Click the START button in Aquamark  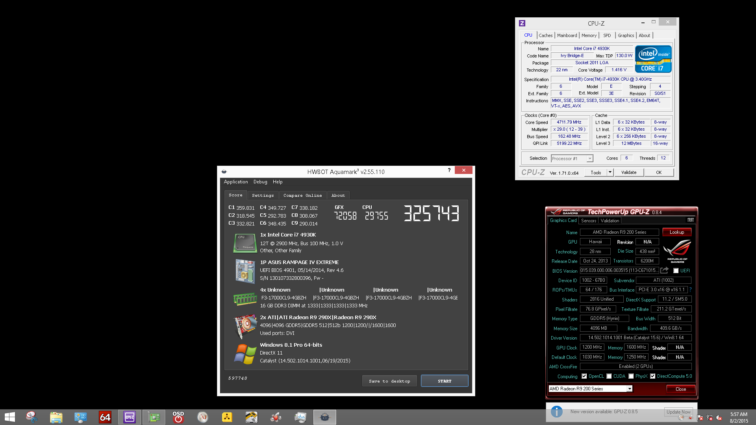pos(445,381)
